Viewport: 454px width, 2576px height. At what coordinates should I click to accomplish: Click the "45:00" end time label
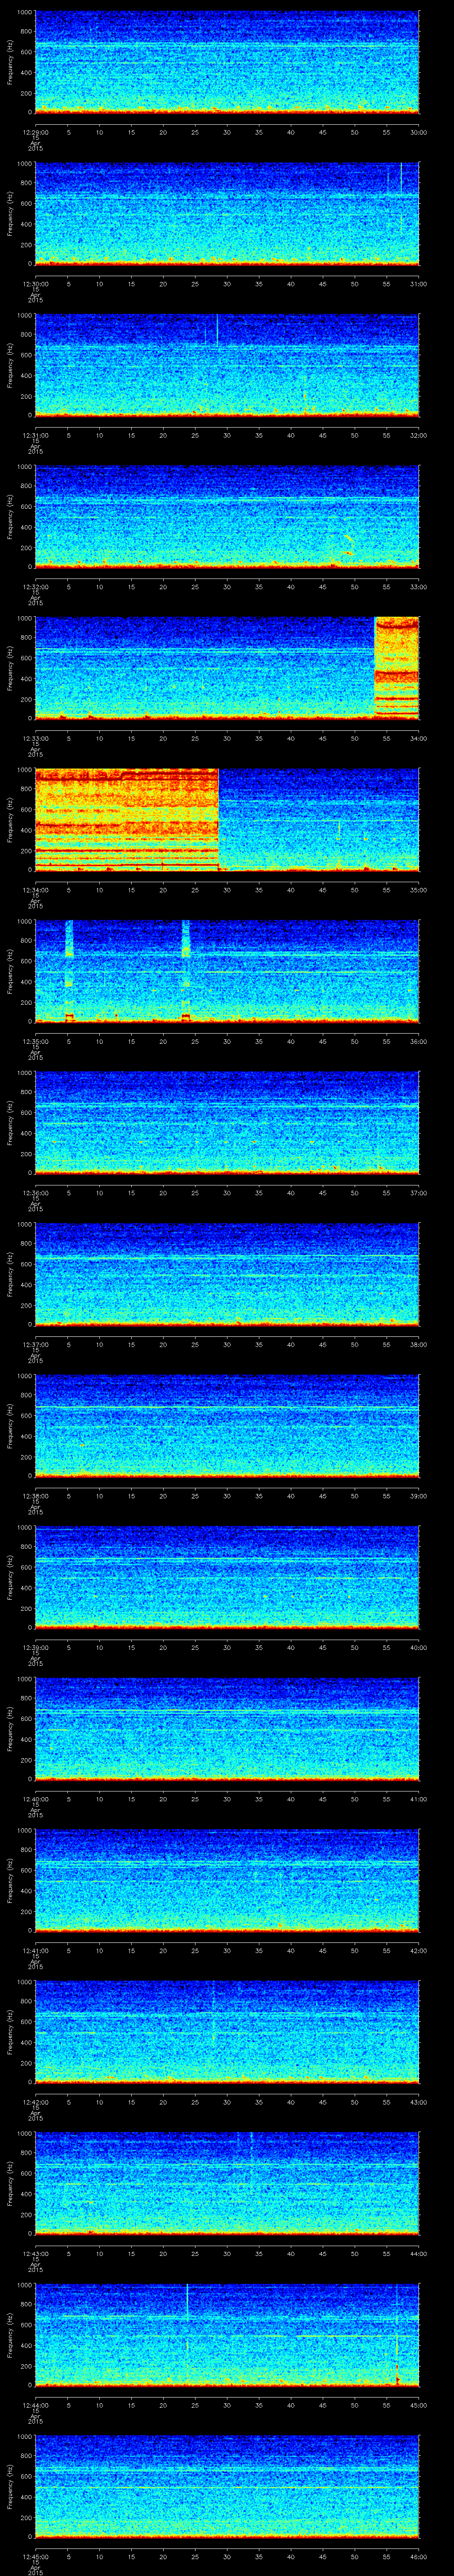[419, 2405]
